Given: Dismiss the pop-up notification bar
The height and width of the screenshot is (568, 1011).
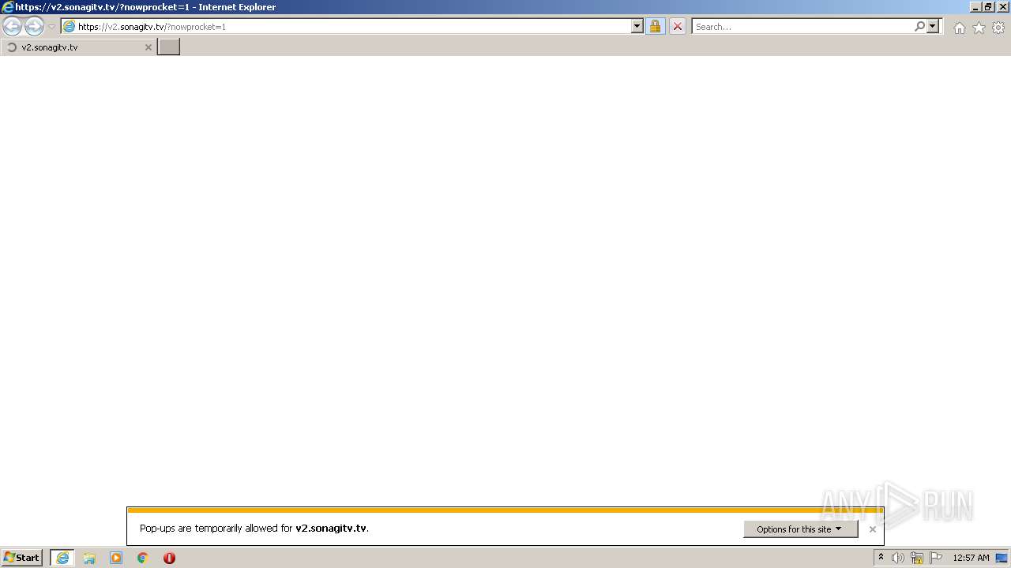Looking at the screenshot, I should (x=872, y=529).
